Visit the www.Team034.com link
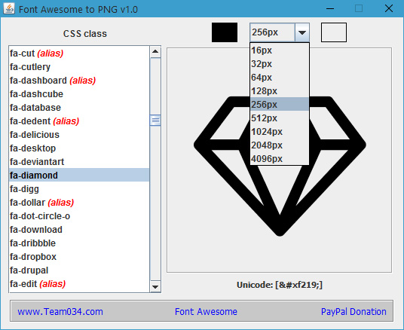The image size is (404, 330). [x=60, y=312]
